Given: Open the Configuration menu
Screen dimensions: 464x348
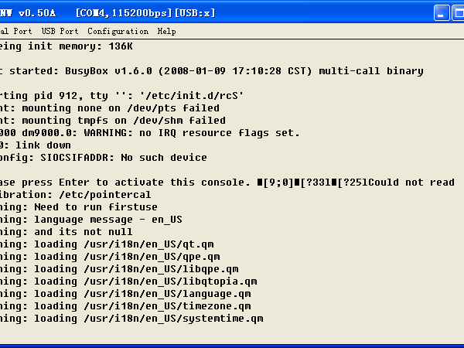Looking at the screenshot, I should tap(118, 32).
